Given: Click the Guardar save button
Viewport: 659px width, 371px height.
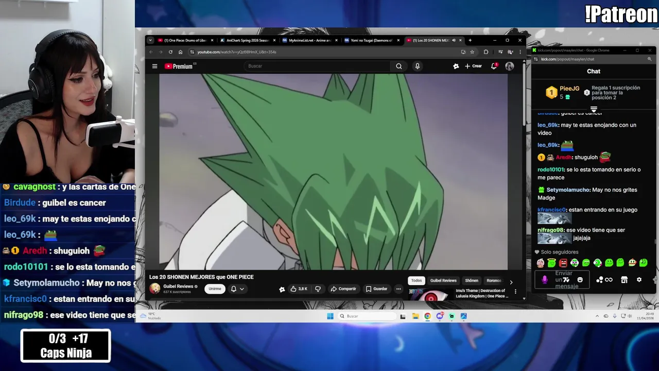Looking at the screenshot, I should pos(376,289).
